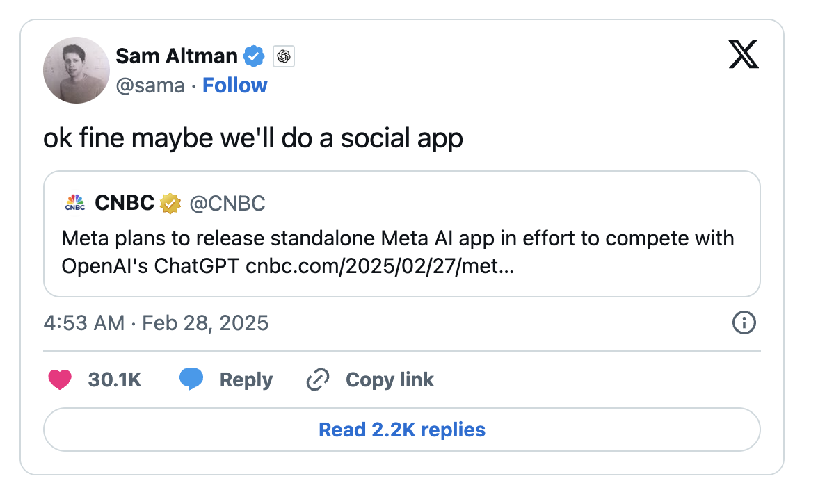818x499 pixels.
Task: Select the Reply speech bubble icon
Action: pyautogui.click(x=191, y=379)
